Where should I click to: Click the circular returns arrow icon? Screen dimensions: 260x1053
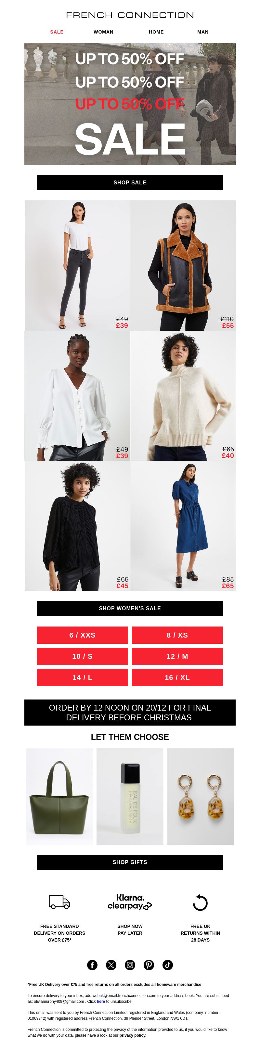coord(200,902)
